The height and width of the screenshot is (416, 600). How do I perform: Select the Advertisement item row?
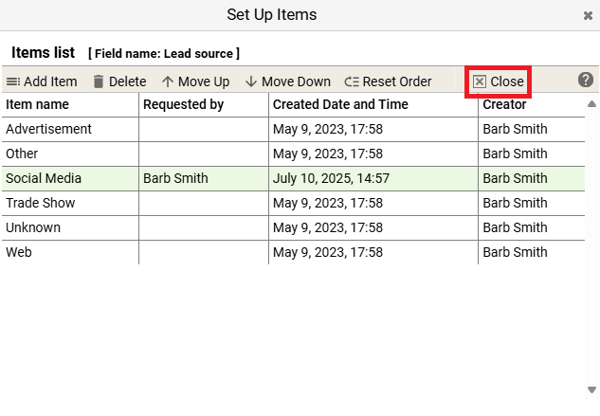293,130
